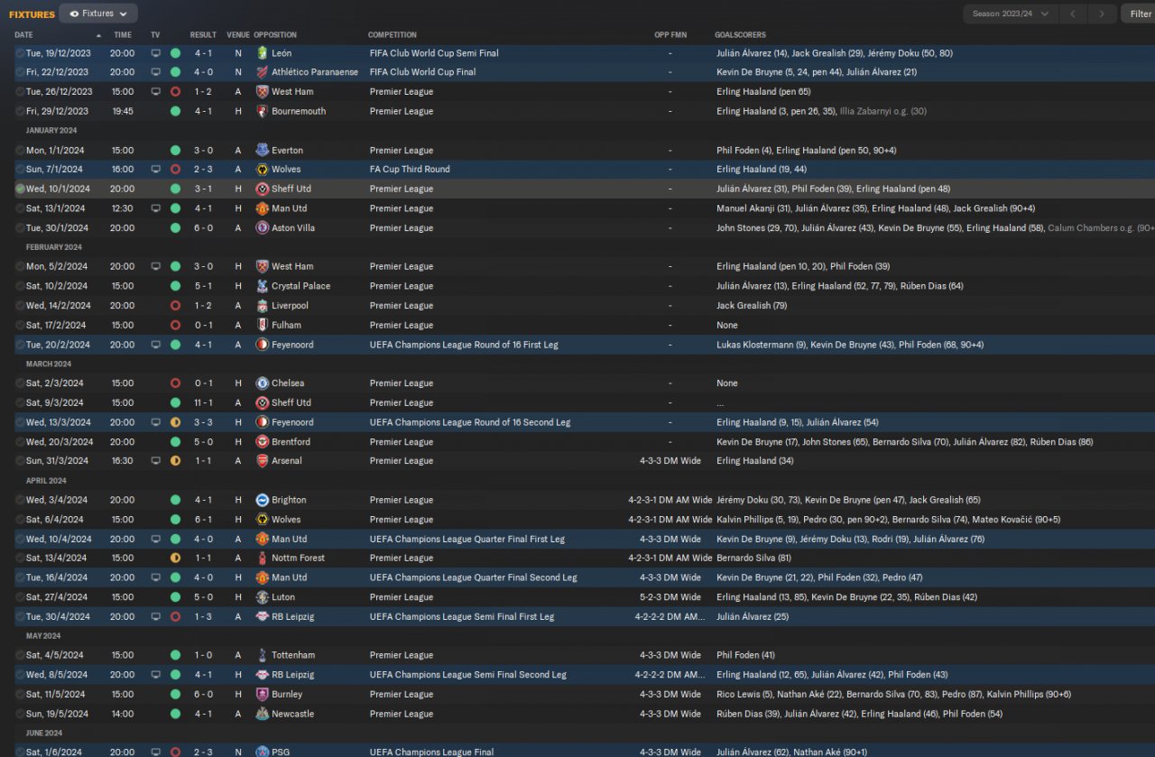Click the Burnley club badge
The height and width of the screenshot is (757, 1155).
(x=262, y=695)
